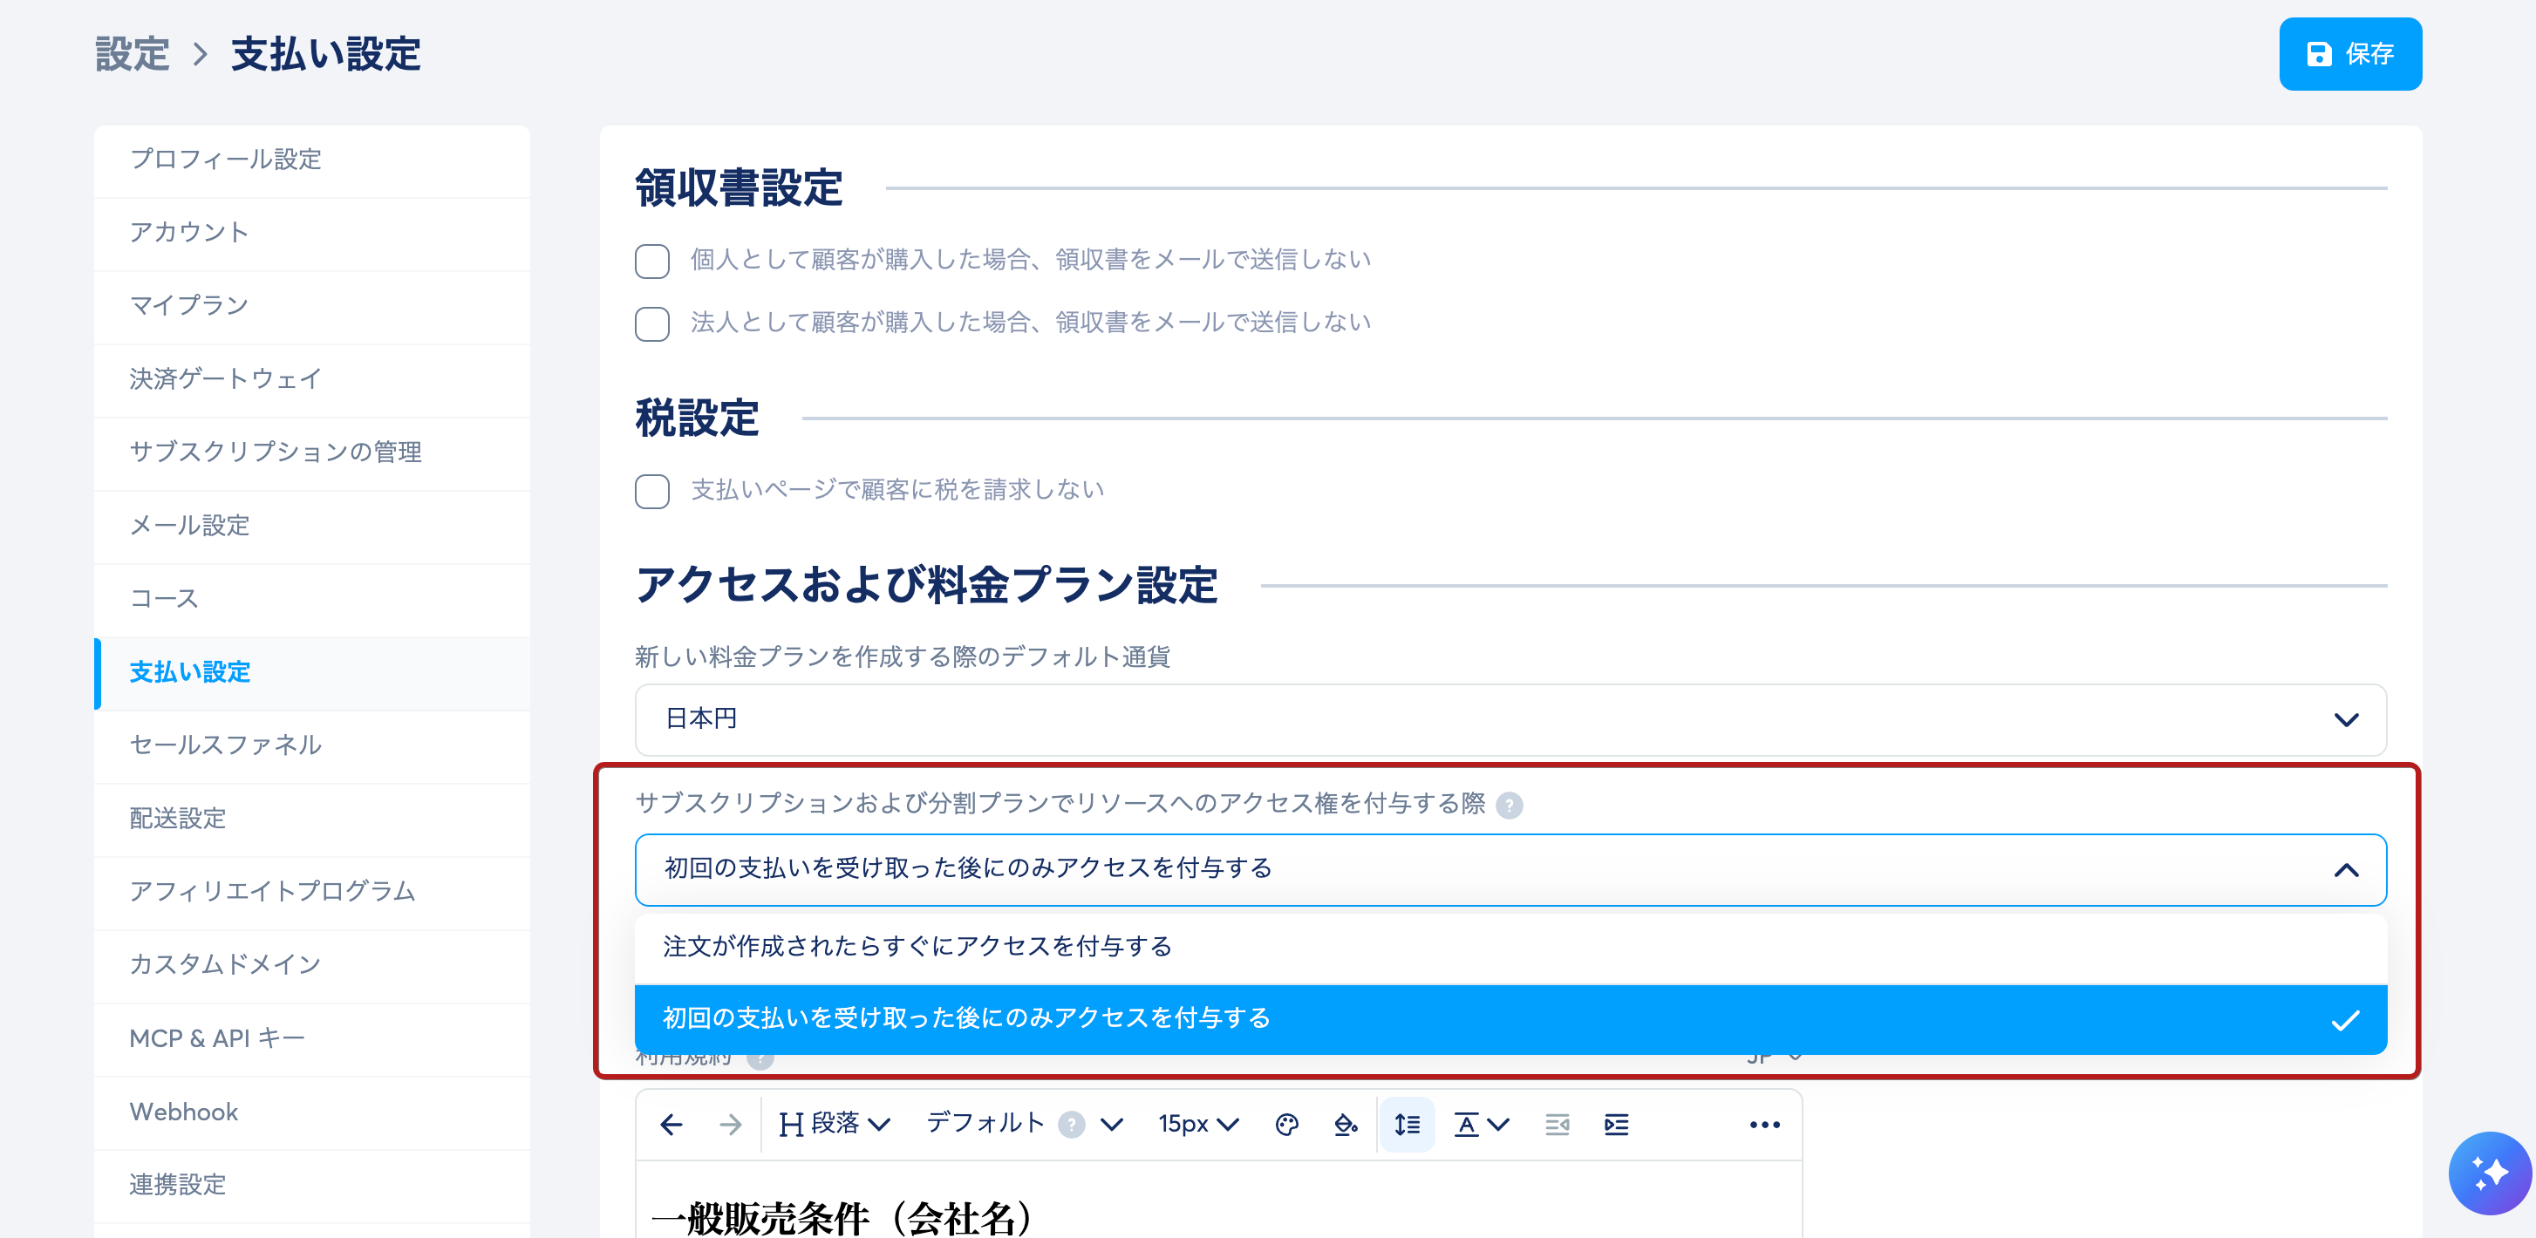
Task: Open the background fill color icon
Action: pos(1346,1124)
